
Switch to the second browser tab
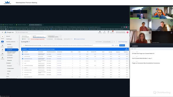coord(22,25)
